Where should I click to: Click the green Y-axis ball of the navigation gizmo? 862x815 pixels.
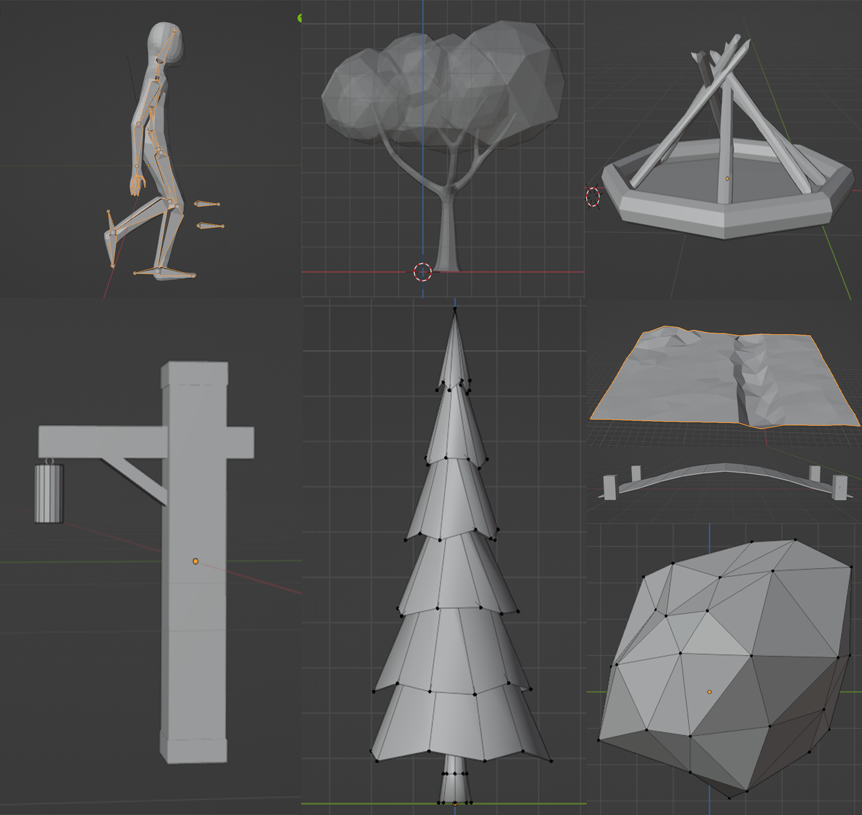[x=300, y=17]
